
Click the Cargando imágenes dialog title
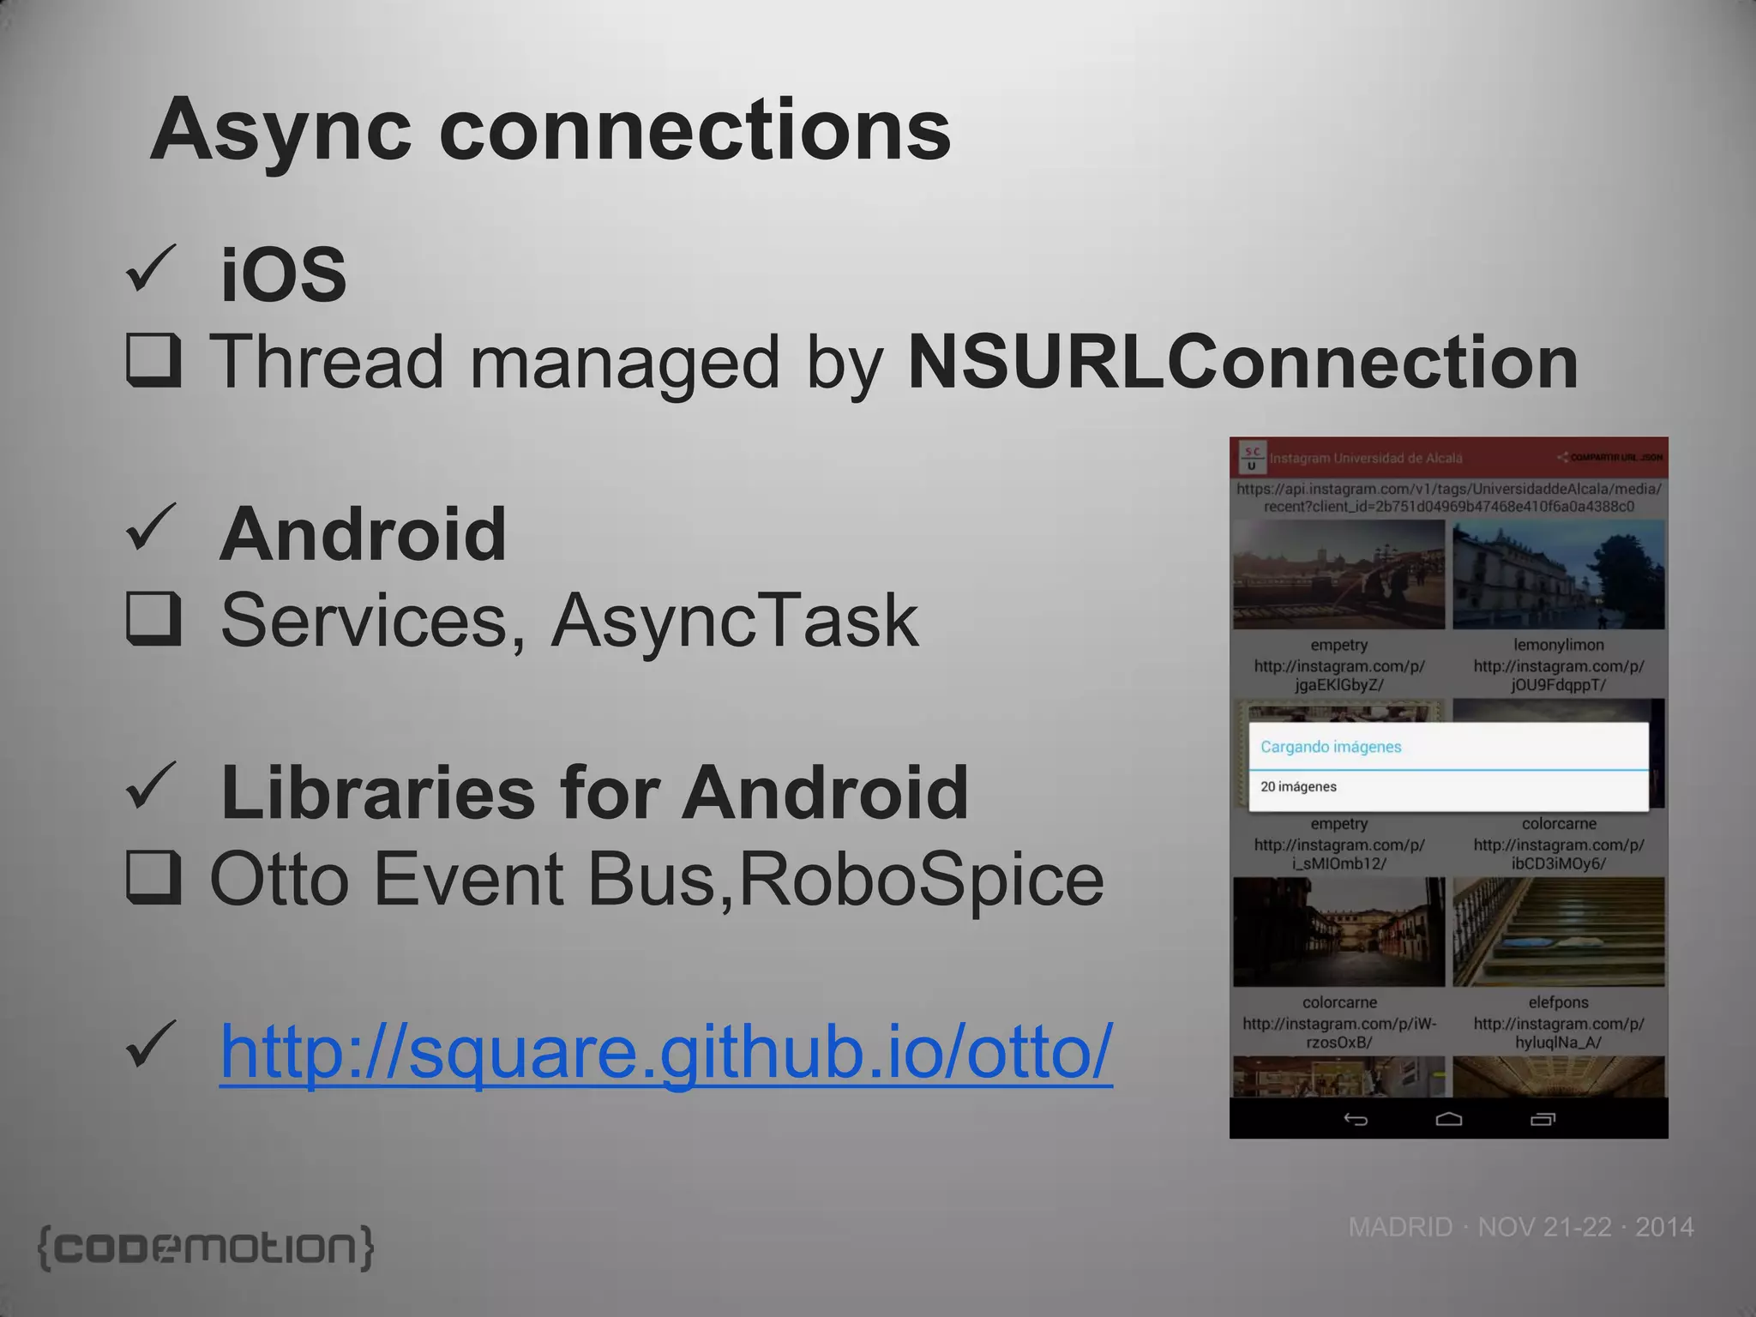[1331, 747]
